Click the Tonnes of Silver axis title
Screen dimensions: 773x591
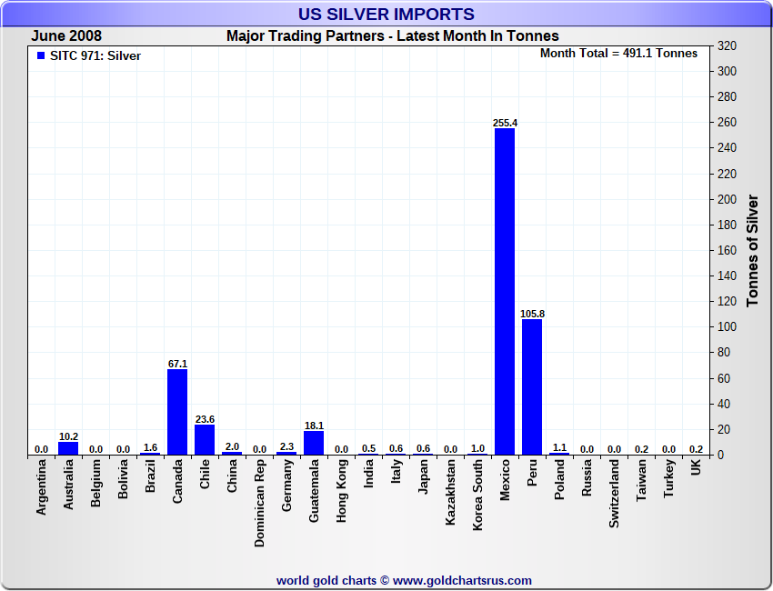[x=752, y=249]
